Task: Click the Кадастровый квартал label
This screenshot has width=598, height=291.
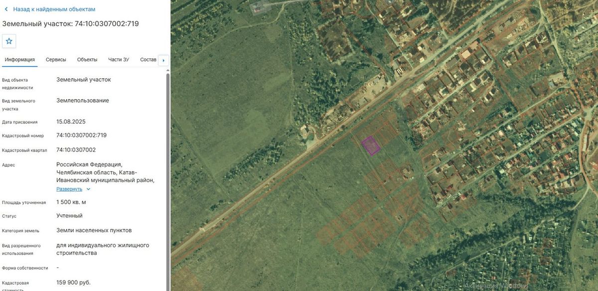Action: pyautogui.click(x=24, y=150)
